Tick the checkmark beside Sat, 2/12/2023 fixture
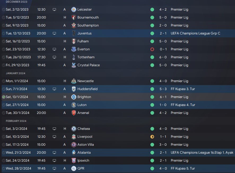The height and width of the screenshot is (173, 235). [x=3, y=10]
